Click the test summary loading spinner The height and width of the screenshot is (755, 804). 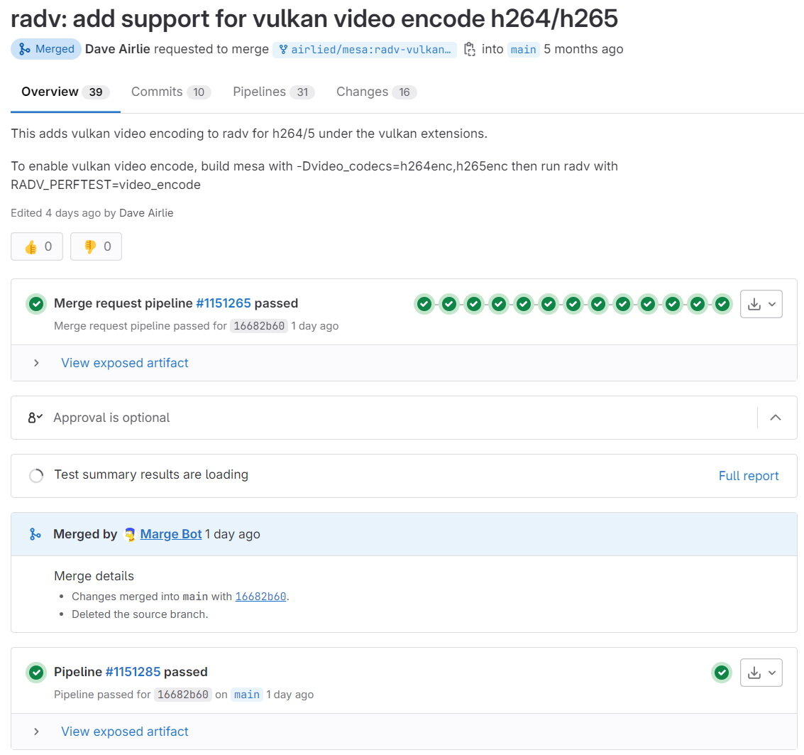(36, 476)
